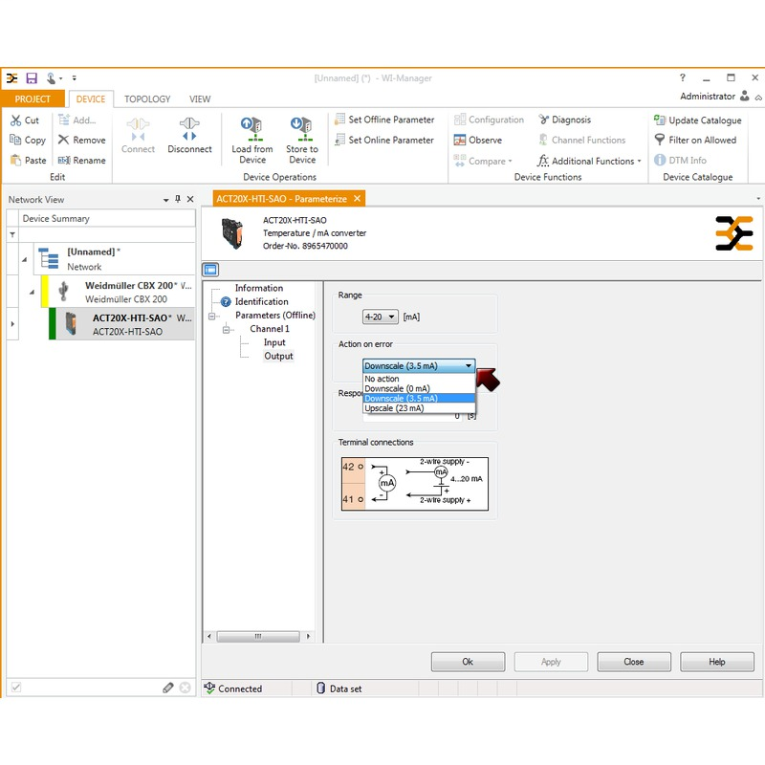Viewport: 765px width, 765px height.
Task: Select Information in the parameter tree
Action: 258,289
